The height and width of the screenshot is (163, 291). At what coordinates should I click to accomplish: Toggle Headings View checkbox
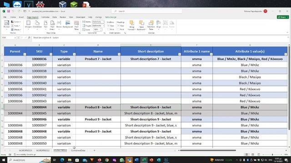[118, 26]
